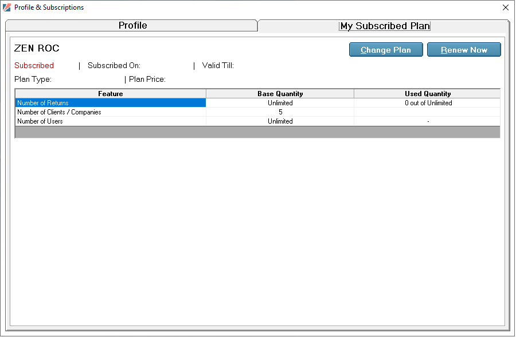
Task: Click the Renew Now button
Action: click(464, 50)
